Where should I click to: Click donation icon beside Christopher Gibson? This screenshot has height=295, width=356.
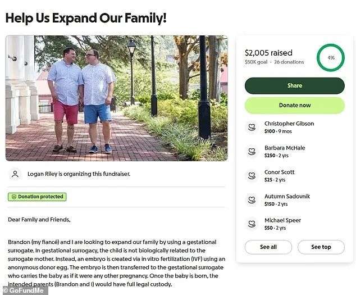pos(252,127)
